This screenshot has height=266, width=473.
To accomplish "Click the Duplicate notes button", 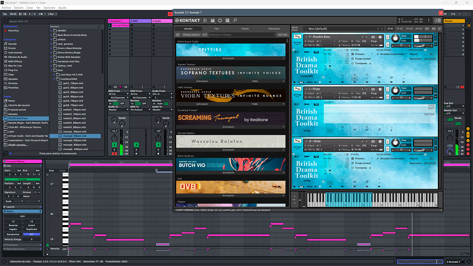I will tap(32, 229).
